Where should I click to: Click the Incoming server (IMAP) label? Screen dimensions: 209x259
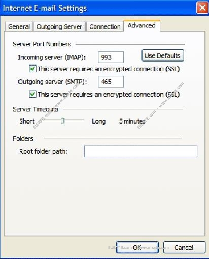tap(52, 57)
